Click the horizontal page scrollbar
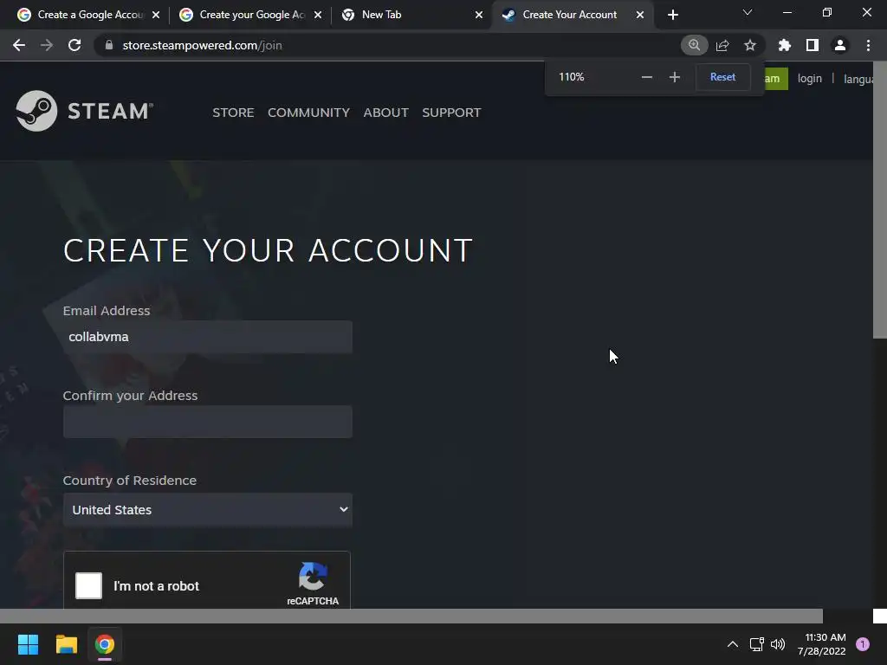 [x=411, y=616]
